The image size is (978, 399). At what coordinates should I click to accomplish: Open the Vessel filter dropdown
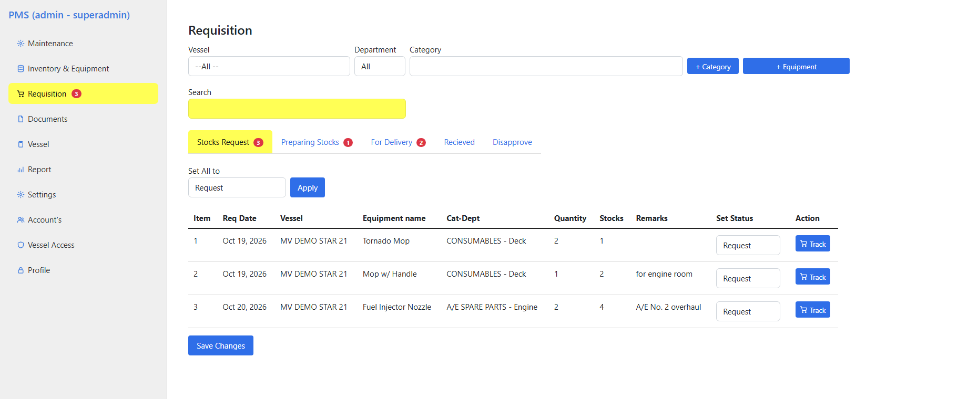coord(269,66)
